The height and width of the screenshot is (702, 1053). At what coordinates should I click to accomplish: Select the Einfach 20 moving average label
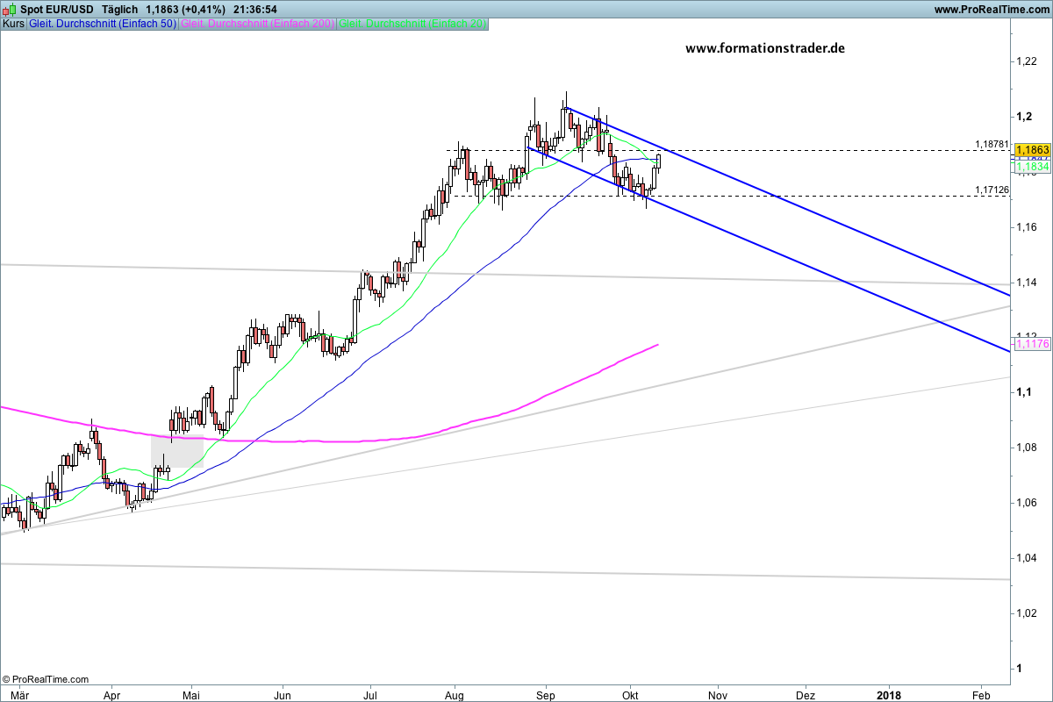click(412, 24)
